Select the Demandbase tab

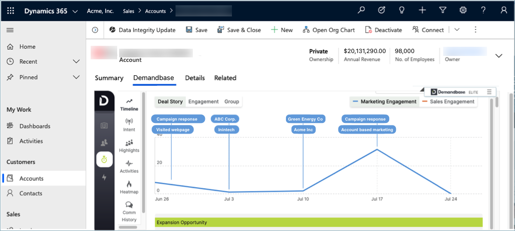pyautogui.click(x=154, y=78)
